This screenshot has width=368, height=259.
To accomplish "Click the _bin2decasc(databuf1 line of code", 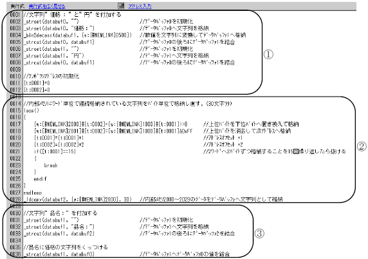I will pos(78,35).
